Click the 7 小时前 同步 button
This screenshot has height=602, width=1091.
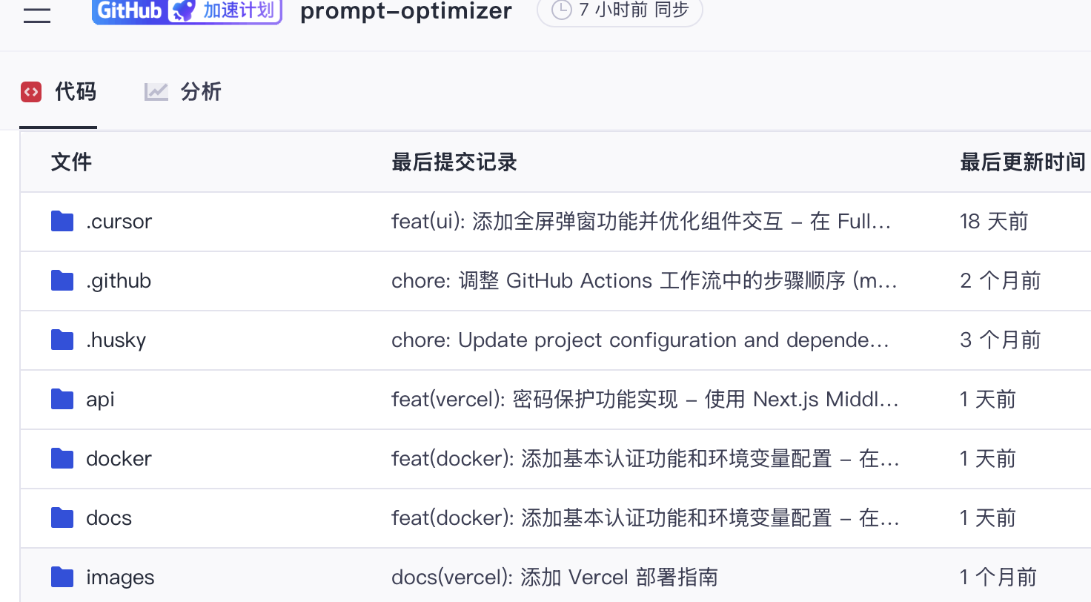(x=620, y=11)
